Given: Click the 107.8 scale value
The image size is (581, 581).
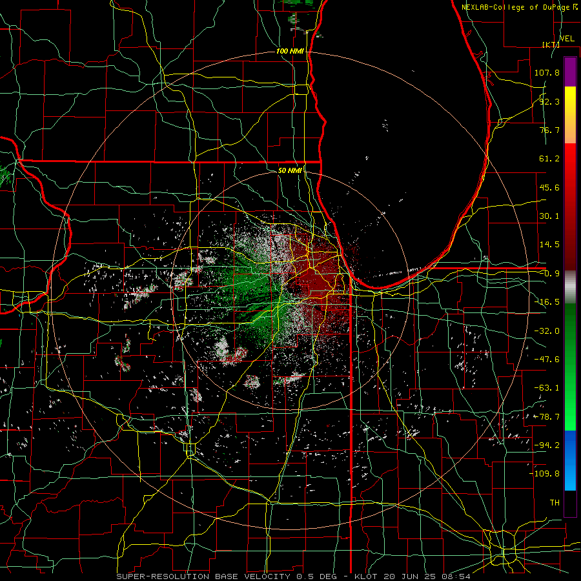Looking at the screenshot, I should (547, 72).
